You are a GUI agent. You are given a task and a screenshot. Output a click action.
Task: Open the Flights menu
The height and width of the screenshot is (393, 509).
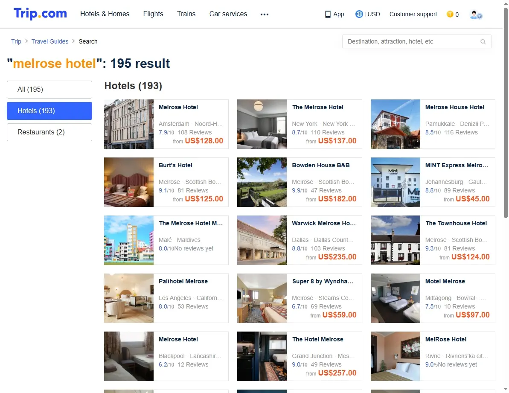click(x=153, y=14)
